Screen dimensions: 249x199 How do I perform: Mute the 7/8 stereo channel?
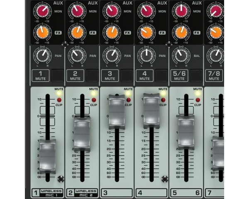[x=214, y=75]
